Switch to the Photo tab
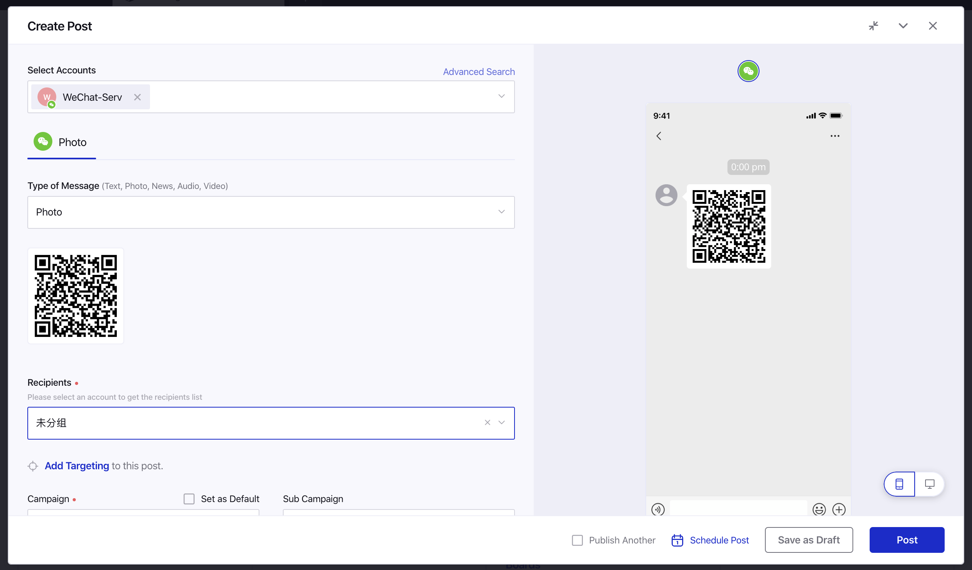 click(62, 142)
